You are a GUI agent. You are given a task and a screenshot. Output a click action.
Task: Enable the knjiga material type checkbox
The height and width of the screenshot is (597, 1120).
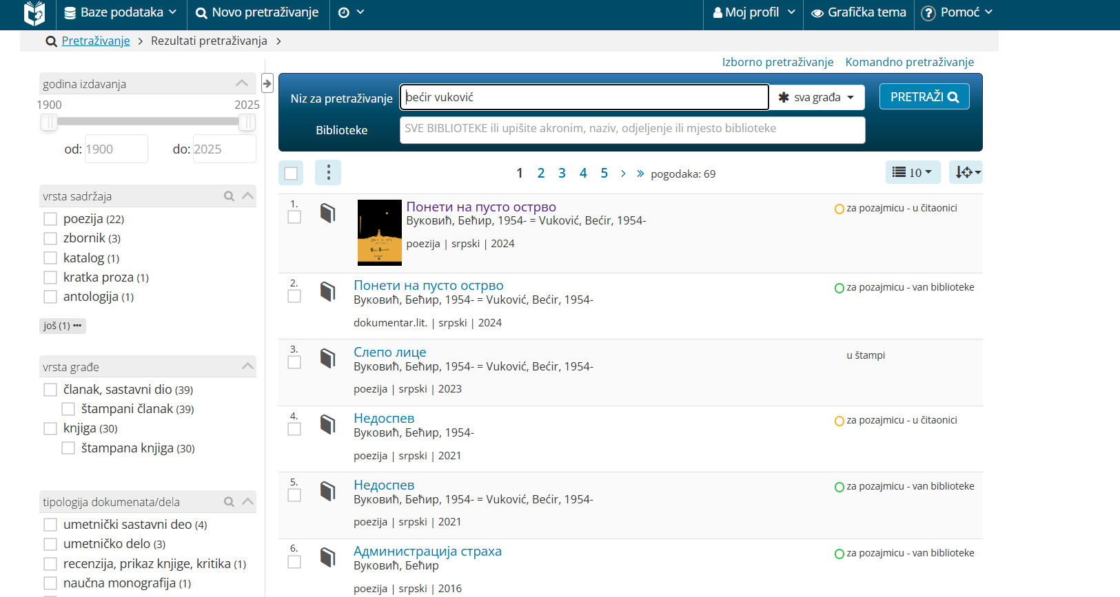click(50, 428)
